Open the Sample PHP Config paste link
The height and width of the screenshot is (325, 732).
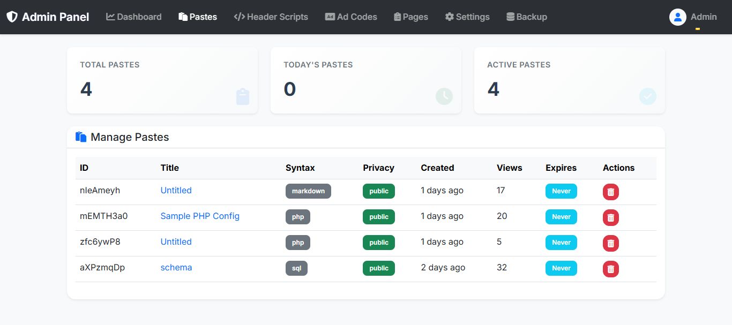200,216
